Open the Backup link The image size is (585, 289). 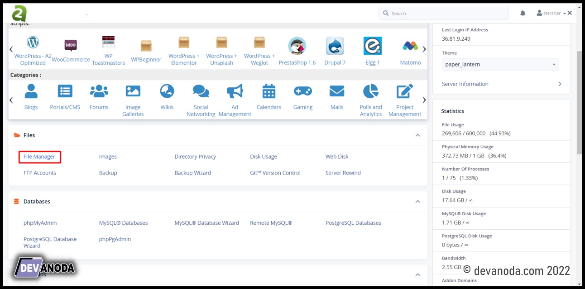(108, 173)
